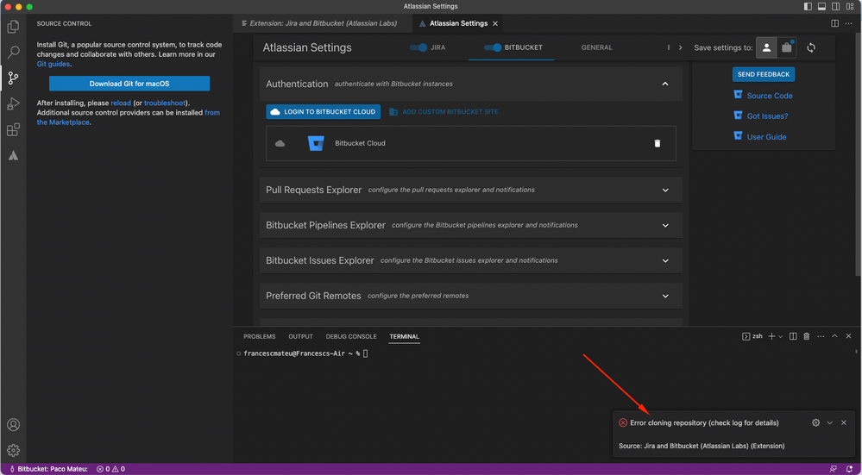
Task: Split the editor to the right
Action: [x=834, y=23]
